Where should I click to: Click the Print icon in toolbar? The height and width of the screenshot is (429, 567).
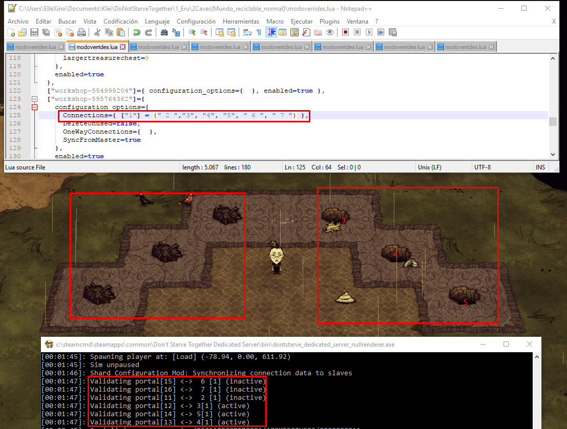coord(81,32)
